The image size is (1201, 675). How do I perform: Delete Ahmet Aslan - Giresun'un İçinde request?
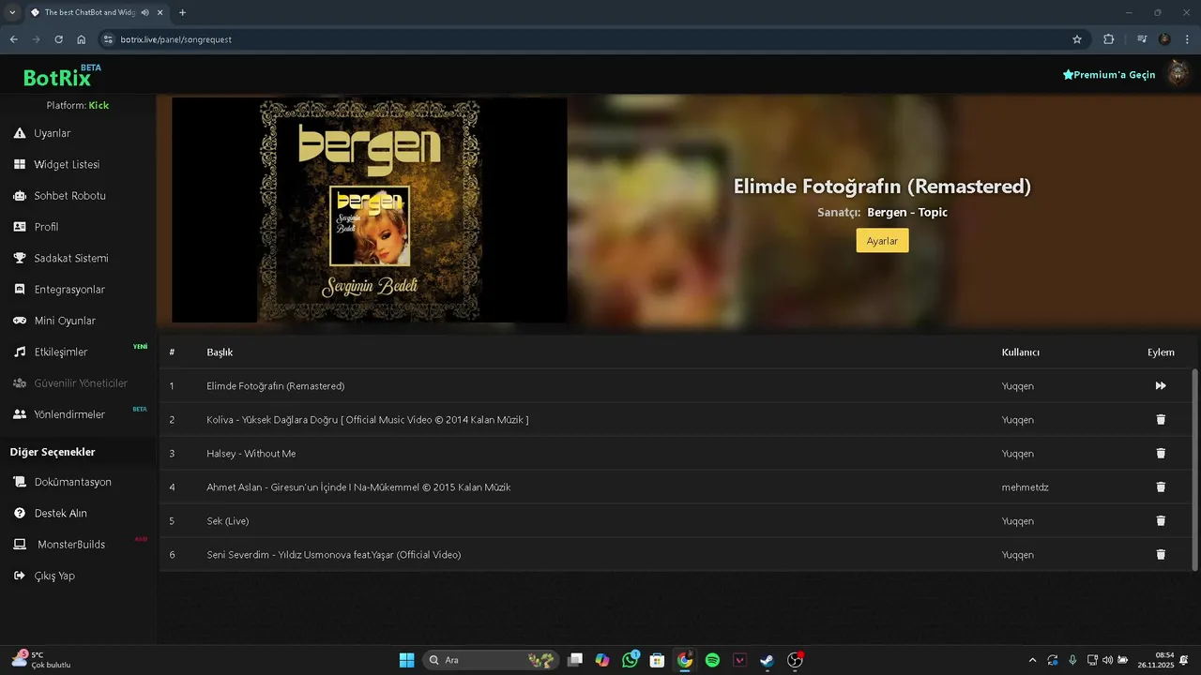coord(1161,487)
